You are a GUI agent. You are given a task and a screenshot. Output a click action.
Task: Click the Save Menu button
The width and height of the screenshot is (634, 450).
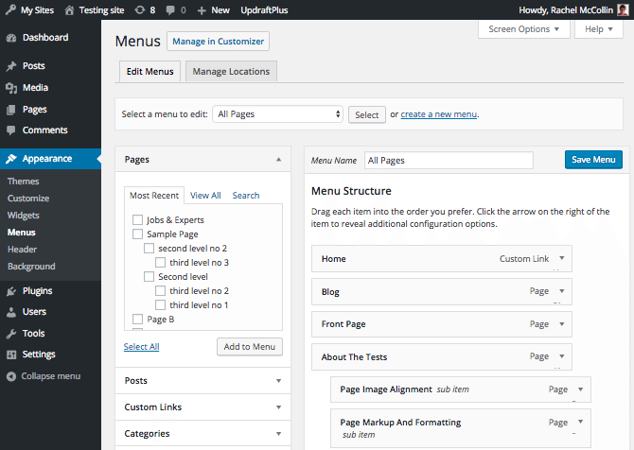tap(593, 160)
